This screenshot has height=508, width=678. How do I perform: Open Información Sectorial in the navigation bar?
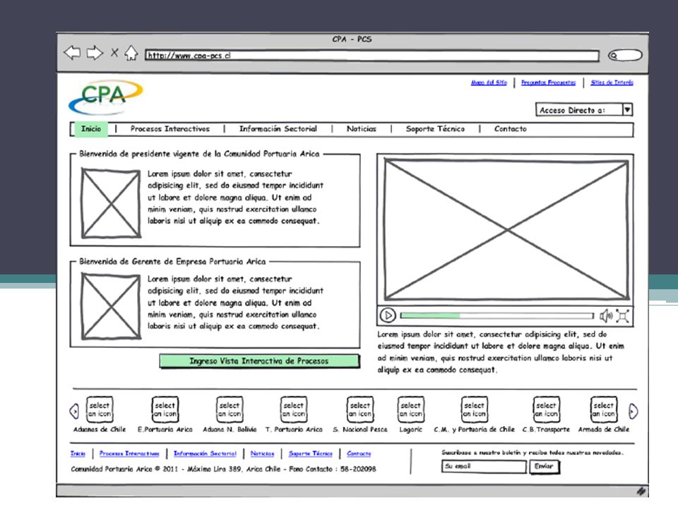278,128
